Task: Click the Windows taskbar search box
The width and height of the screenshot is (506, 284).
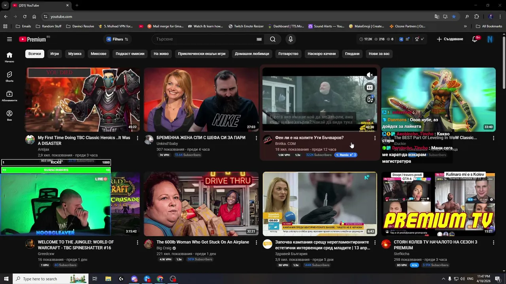Action: pyautogui.click(x=51, y=279)
